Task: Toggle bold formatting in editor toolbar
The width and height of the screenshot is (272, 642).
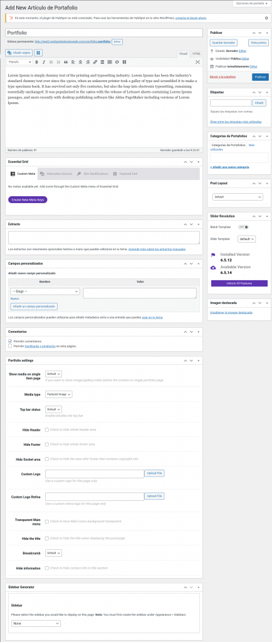Action: point(36,62)
